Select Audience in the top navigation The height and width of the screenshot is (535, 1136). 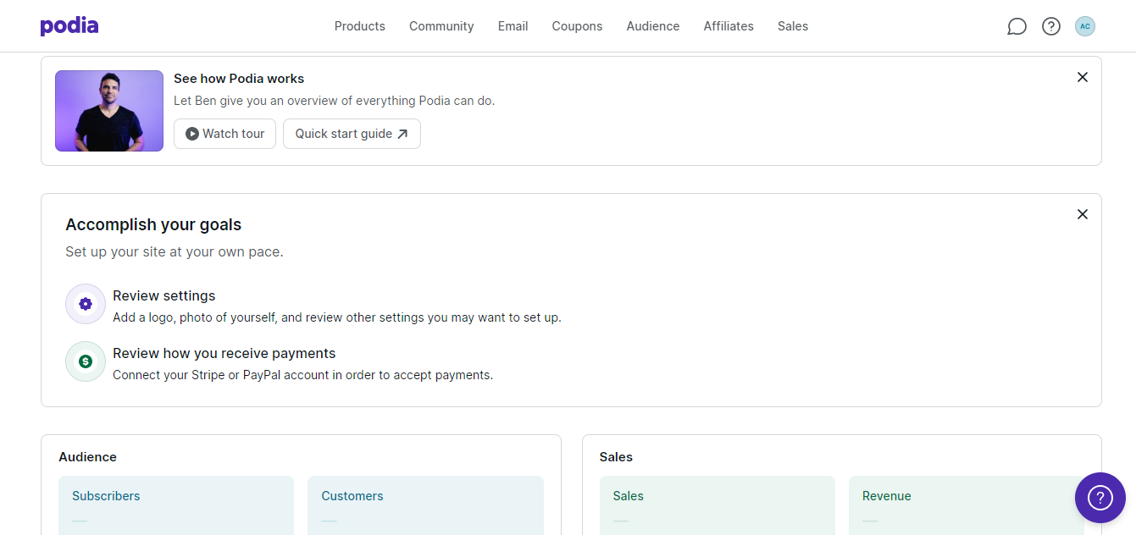click(x=653, y=26)
